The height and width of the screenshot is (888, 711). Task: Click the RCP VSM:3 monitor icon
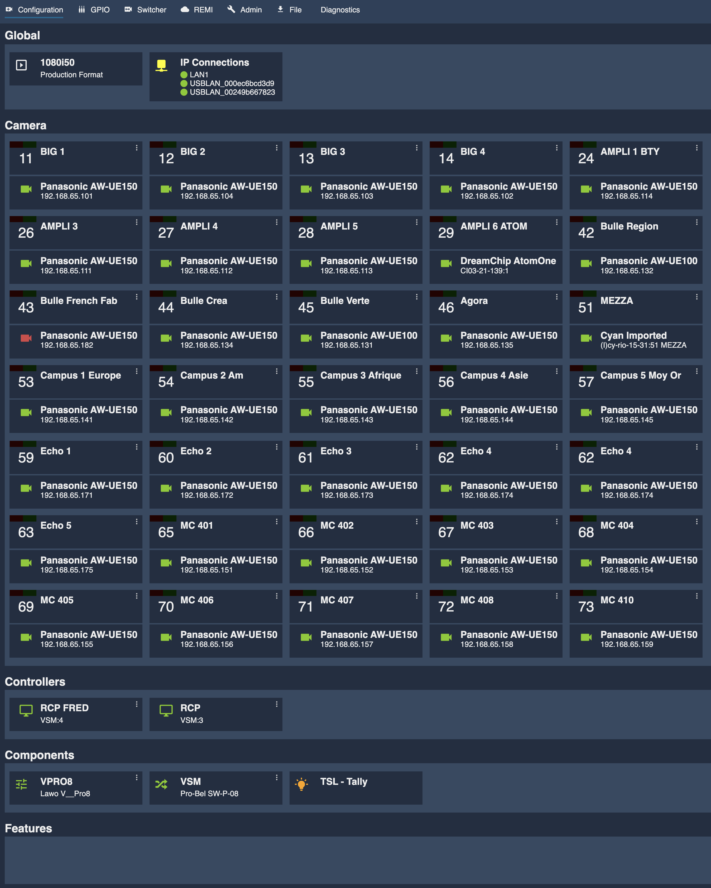coord(166,710)
